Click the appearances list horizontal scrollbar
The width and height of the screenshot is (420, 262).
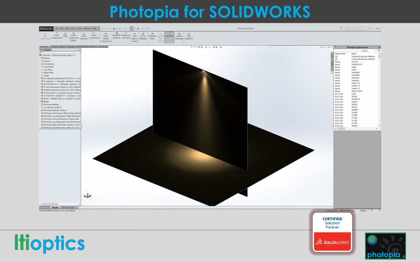point(356,129)
